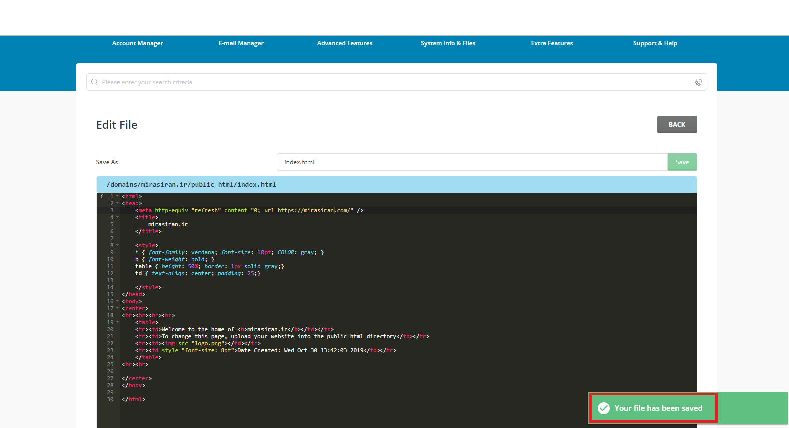Click the BACK button

tap(677, 125)
